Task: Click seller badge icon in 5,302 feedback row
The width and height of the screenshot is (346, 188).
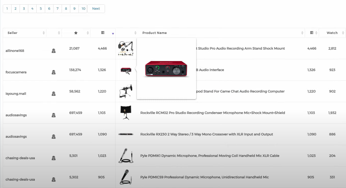Action: [x=54, y=180]
